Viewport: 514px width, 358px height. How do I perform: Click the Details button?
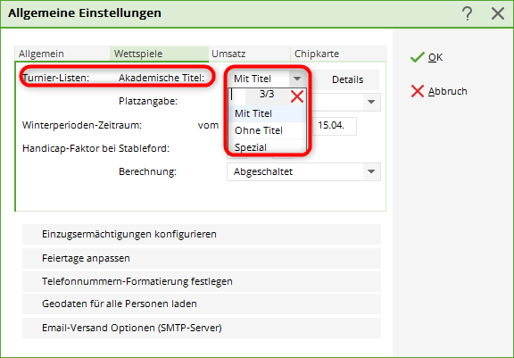pyautogui.click(x=347, y=79)
